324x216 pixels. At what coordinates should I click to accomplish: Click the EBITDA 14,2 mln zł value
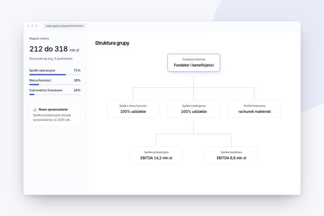pyautogui.click(x=156, y=158)
